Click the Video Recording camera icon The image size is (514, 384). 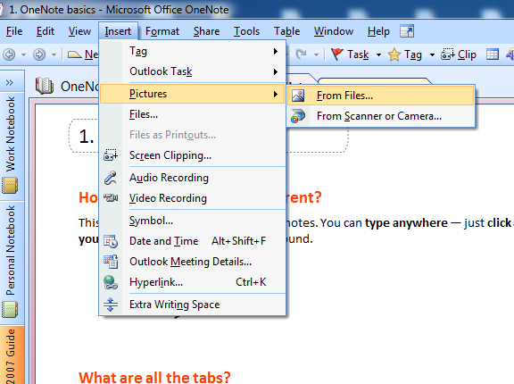coord(111,197)
